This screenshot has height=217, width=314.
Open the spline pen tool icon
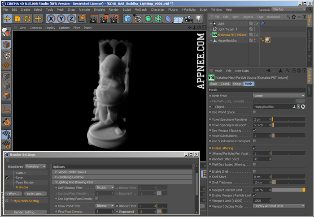click(138, 19)
